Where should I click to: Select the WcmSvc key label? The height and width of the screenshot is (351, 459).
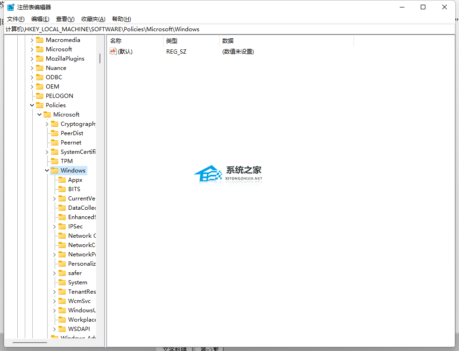point(79,301)
